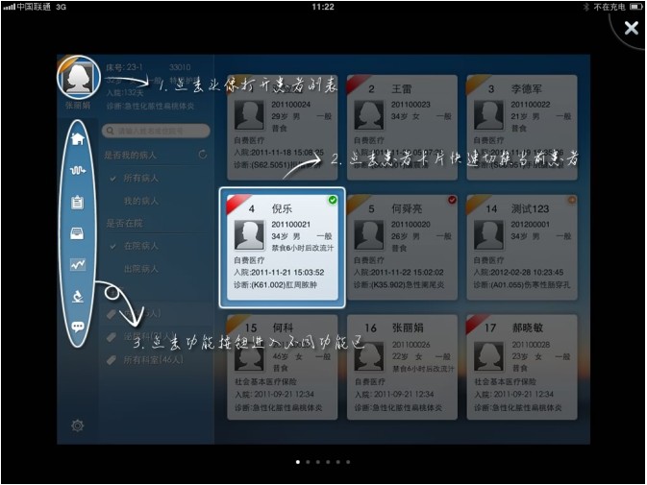Image resolution: width=647 pixels, height=485 pixels.
Task: Close the overlay with the X button
Action: [x=631, y=29]
